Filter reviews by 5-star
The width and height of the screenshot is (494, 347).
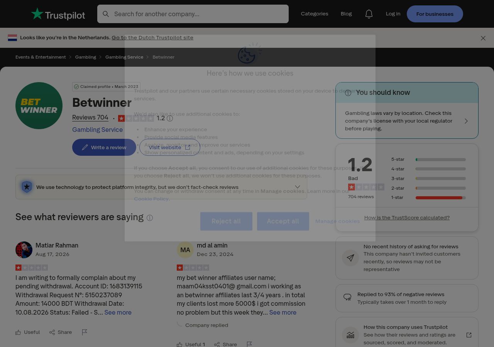[x=428, y=159]
